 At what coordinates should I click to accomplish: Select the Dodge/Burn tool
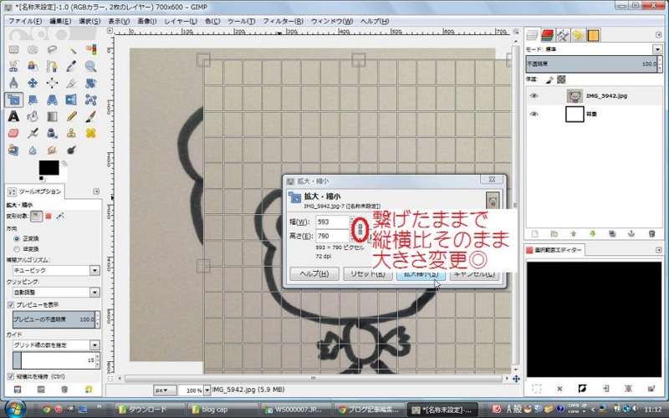pos(71,150)
